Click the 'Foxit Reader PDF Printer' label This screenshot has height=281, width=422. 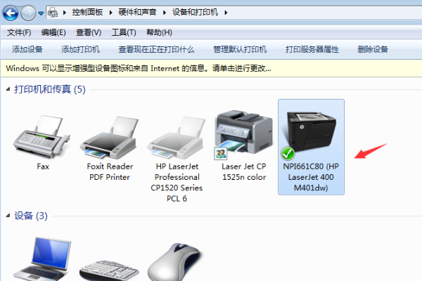pyautogui.click(x=110, y=172)
